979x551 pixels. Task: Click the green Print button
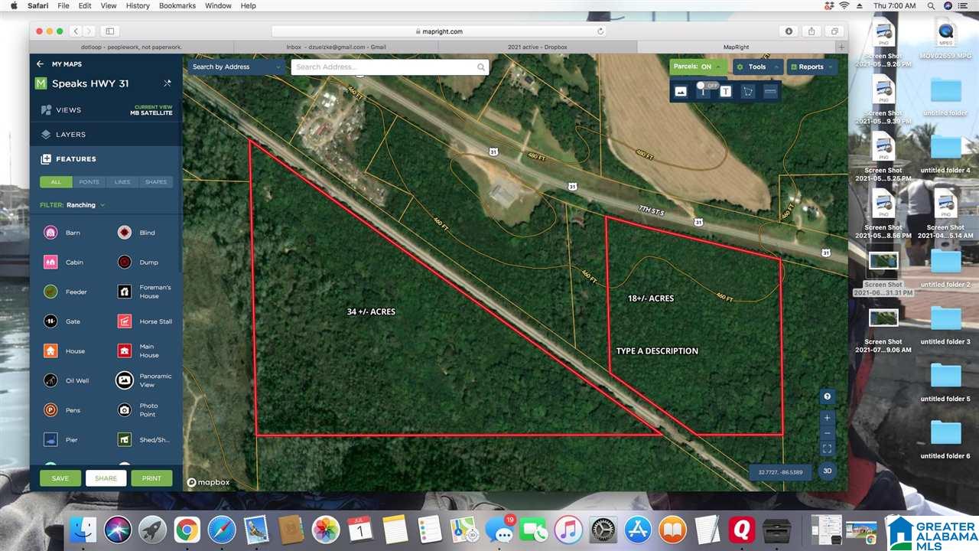tap(151, 478)
